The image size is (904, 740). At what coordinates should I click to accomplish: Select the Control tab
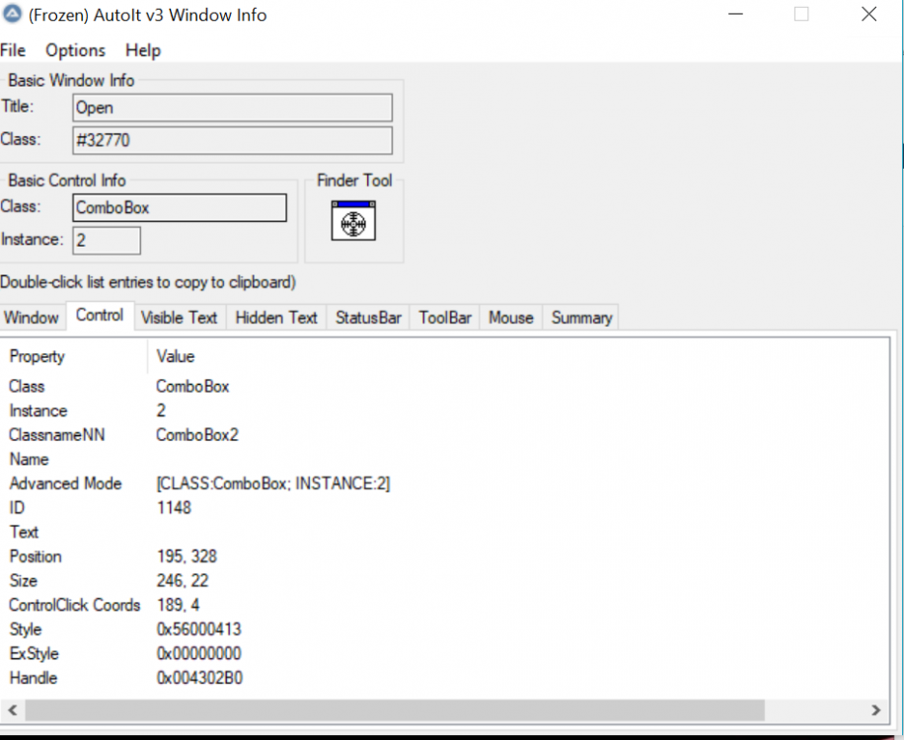100,316
